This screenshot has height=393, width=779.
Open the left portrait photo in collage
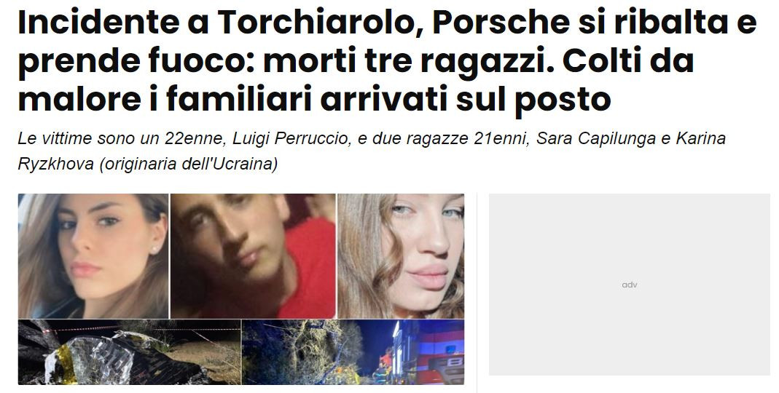point(93,256)
